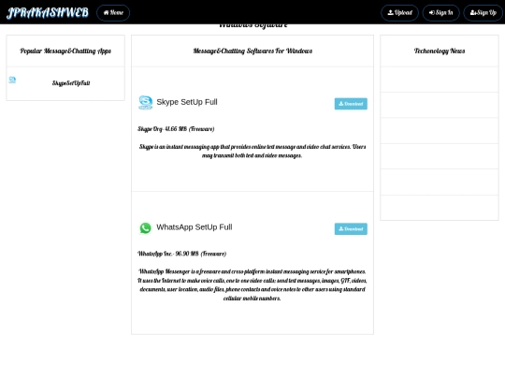Click the Skype Org 41.66 MB Freeware text

click(176, 129)
